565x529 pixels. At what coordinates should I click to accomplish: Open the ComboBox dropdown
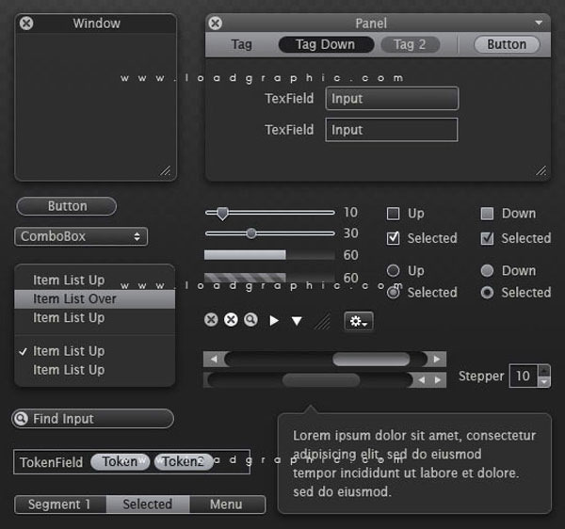pyautogui.click(x=81, y=236)
